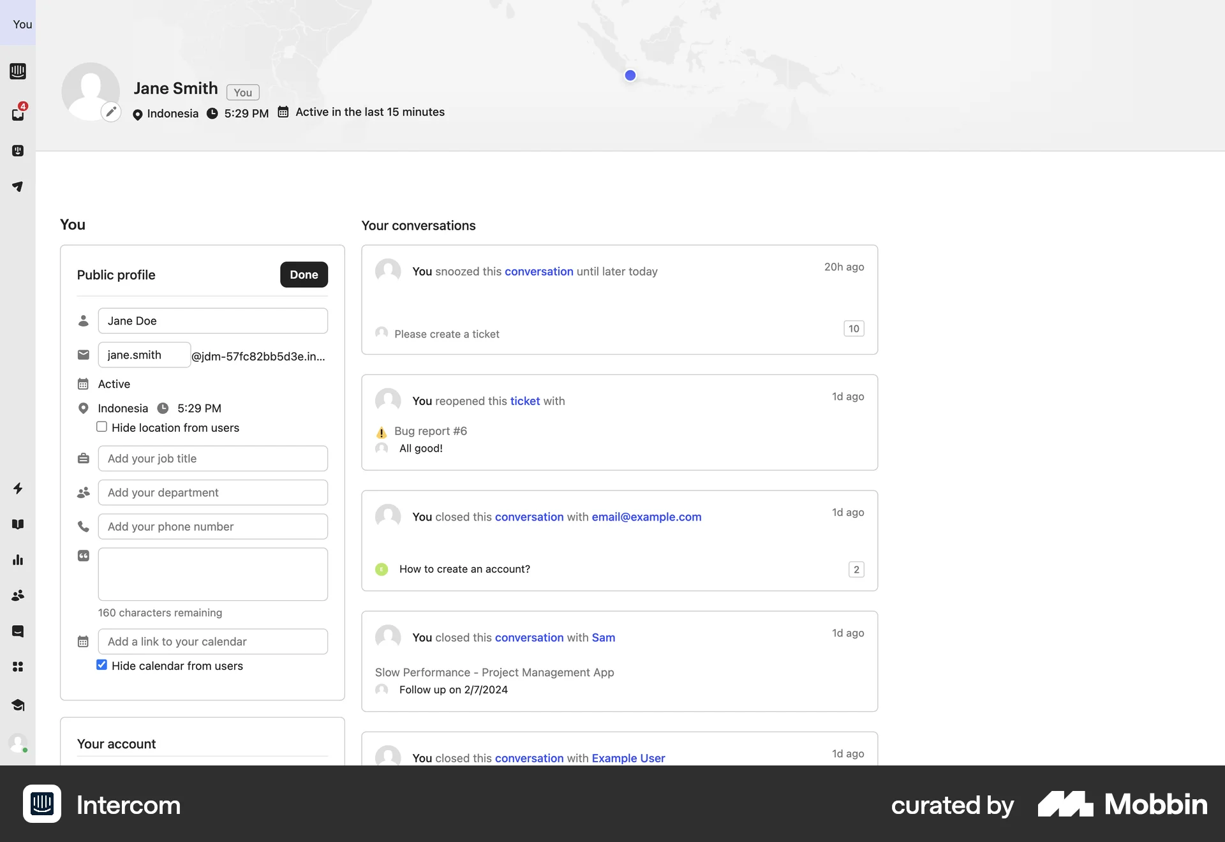
Task: Open the Automation lightning bolt section
Action: click(18, 489)
